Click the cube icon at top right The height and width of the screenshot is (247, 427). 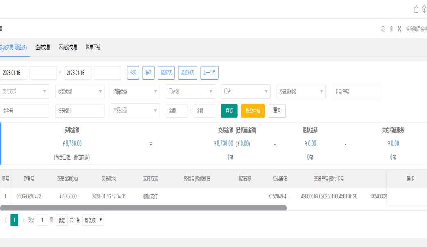point(424,9)
